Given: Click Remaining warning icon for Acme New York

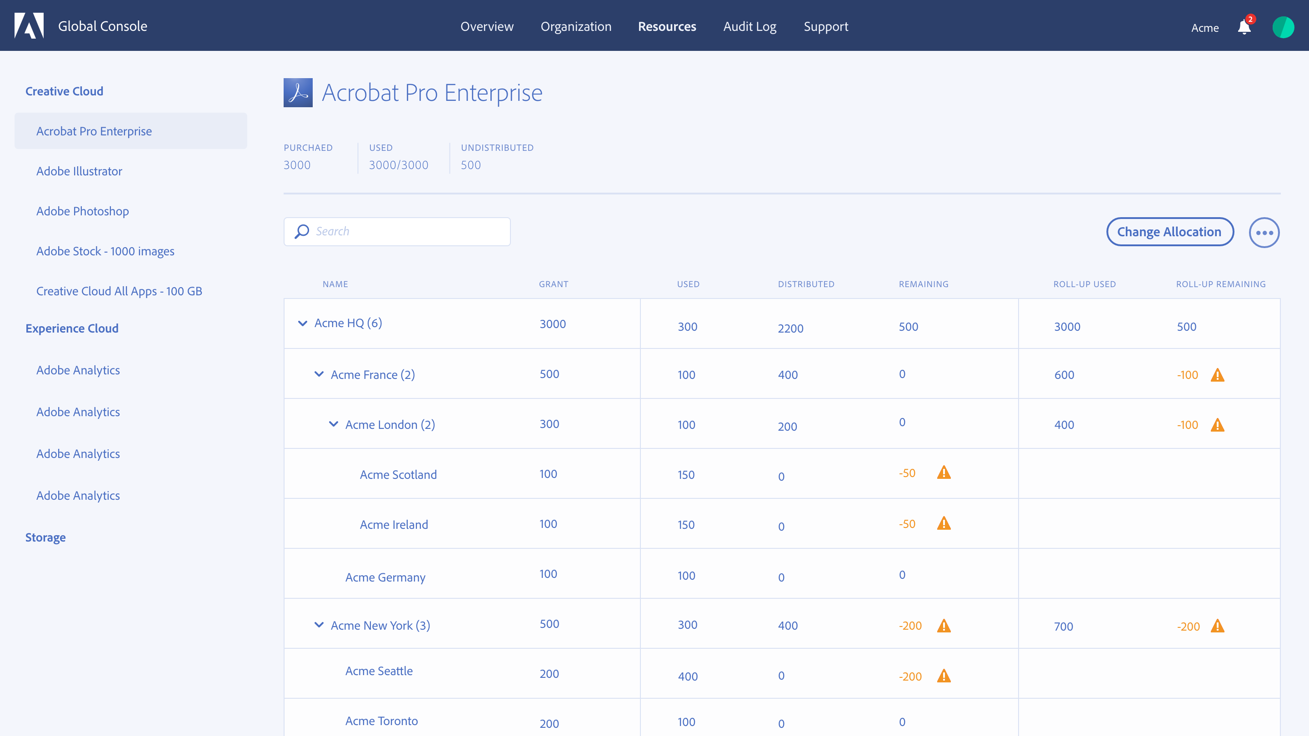Looking at the screenshot, I should [944, 626].
